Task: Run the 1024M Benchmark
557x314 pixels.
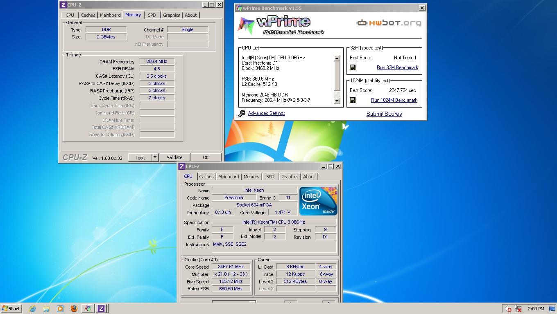Action: point(394,100)
